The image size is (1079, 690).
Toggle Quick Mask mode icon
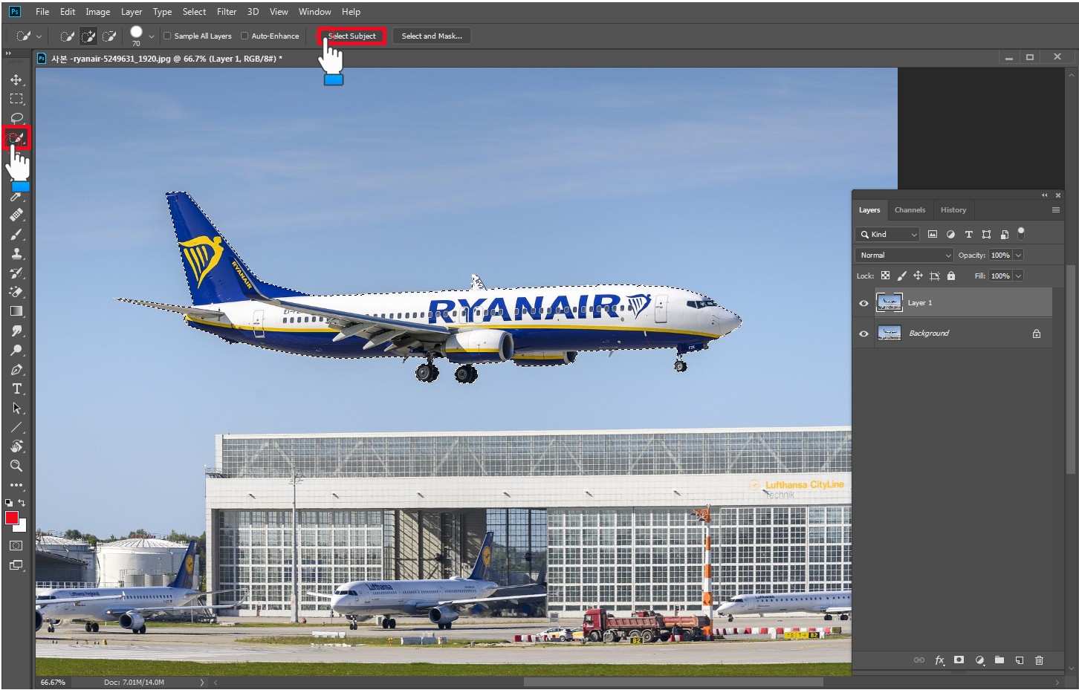16,545
